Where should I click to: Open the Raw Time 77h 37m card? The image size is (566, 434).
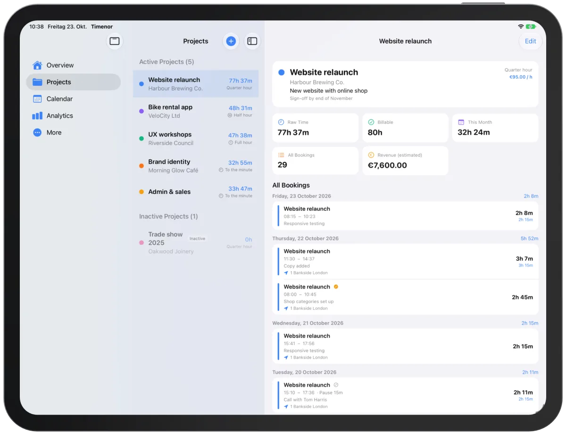(316, 128)
